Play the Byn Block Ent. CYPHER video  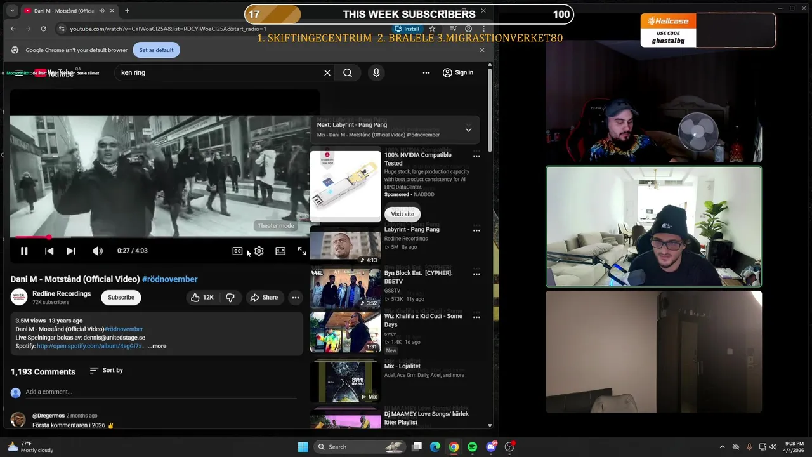point(345,288)
